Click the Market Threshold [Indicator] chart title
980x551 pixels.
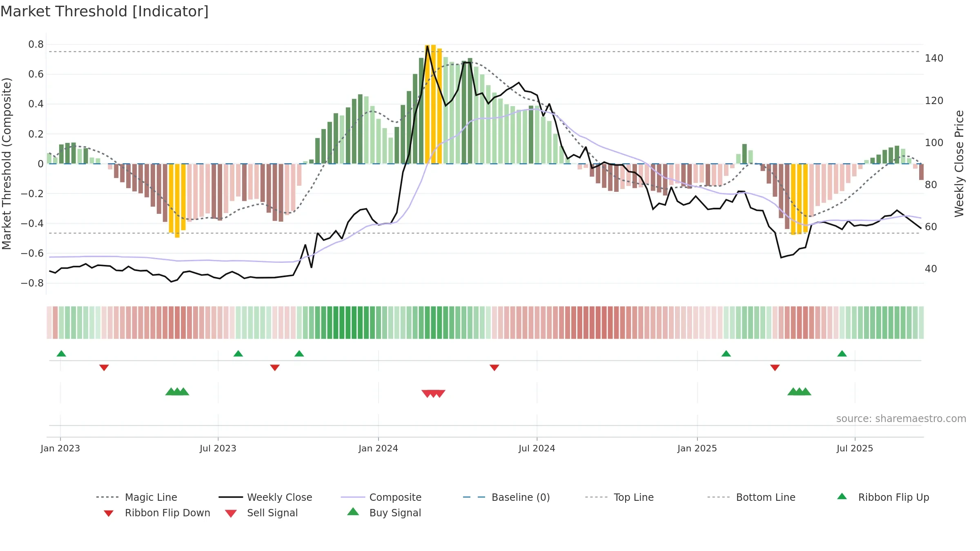[105, 11]
